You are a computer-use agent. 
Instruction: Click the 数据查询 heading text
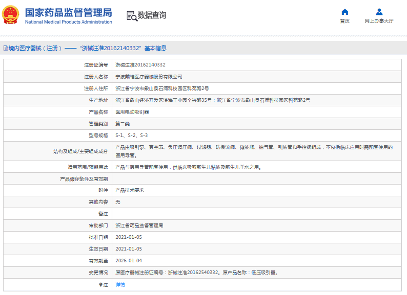click(x=152, y=16)
